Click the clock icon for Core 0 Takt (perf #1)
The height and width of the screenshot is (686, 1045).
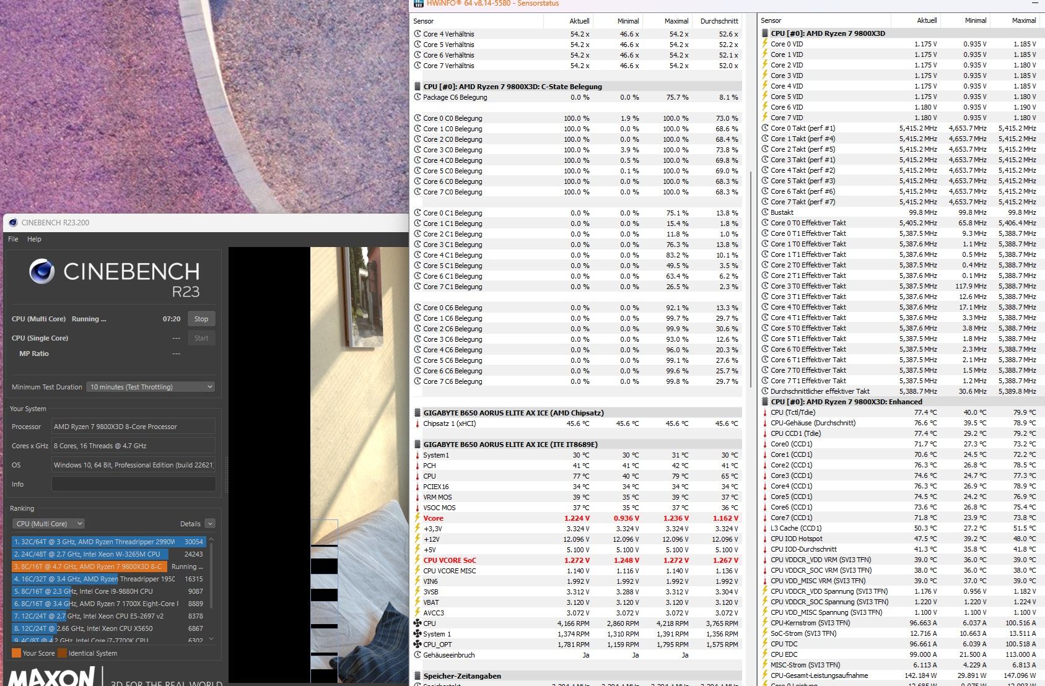[765, 128]
